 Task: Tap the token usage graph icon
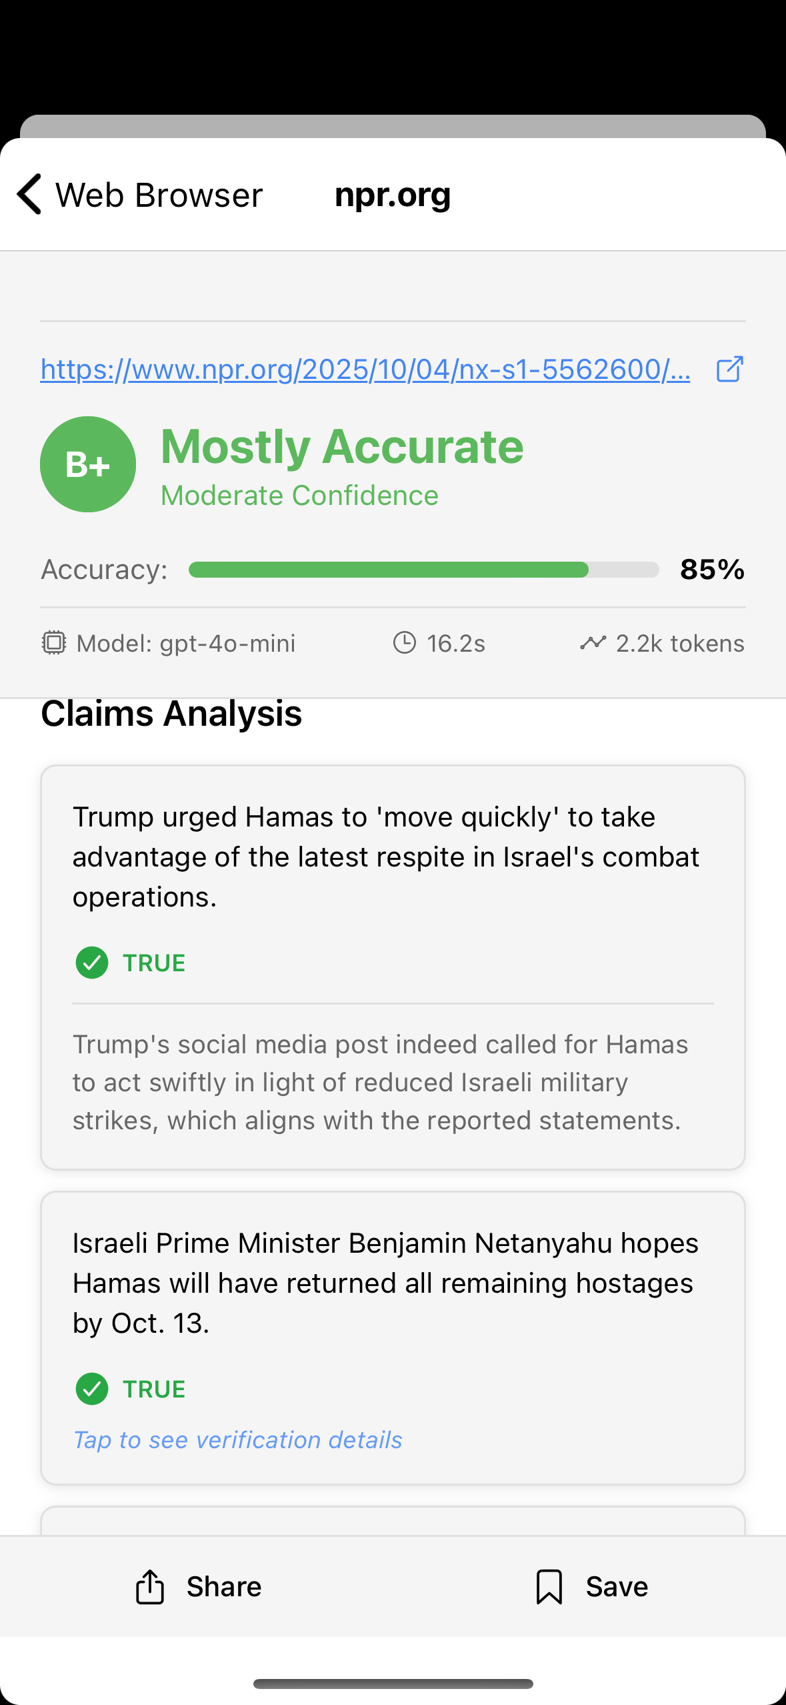[593, 643]
